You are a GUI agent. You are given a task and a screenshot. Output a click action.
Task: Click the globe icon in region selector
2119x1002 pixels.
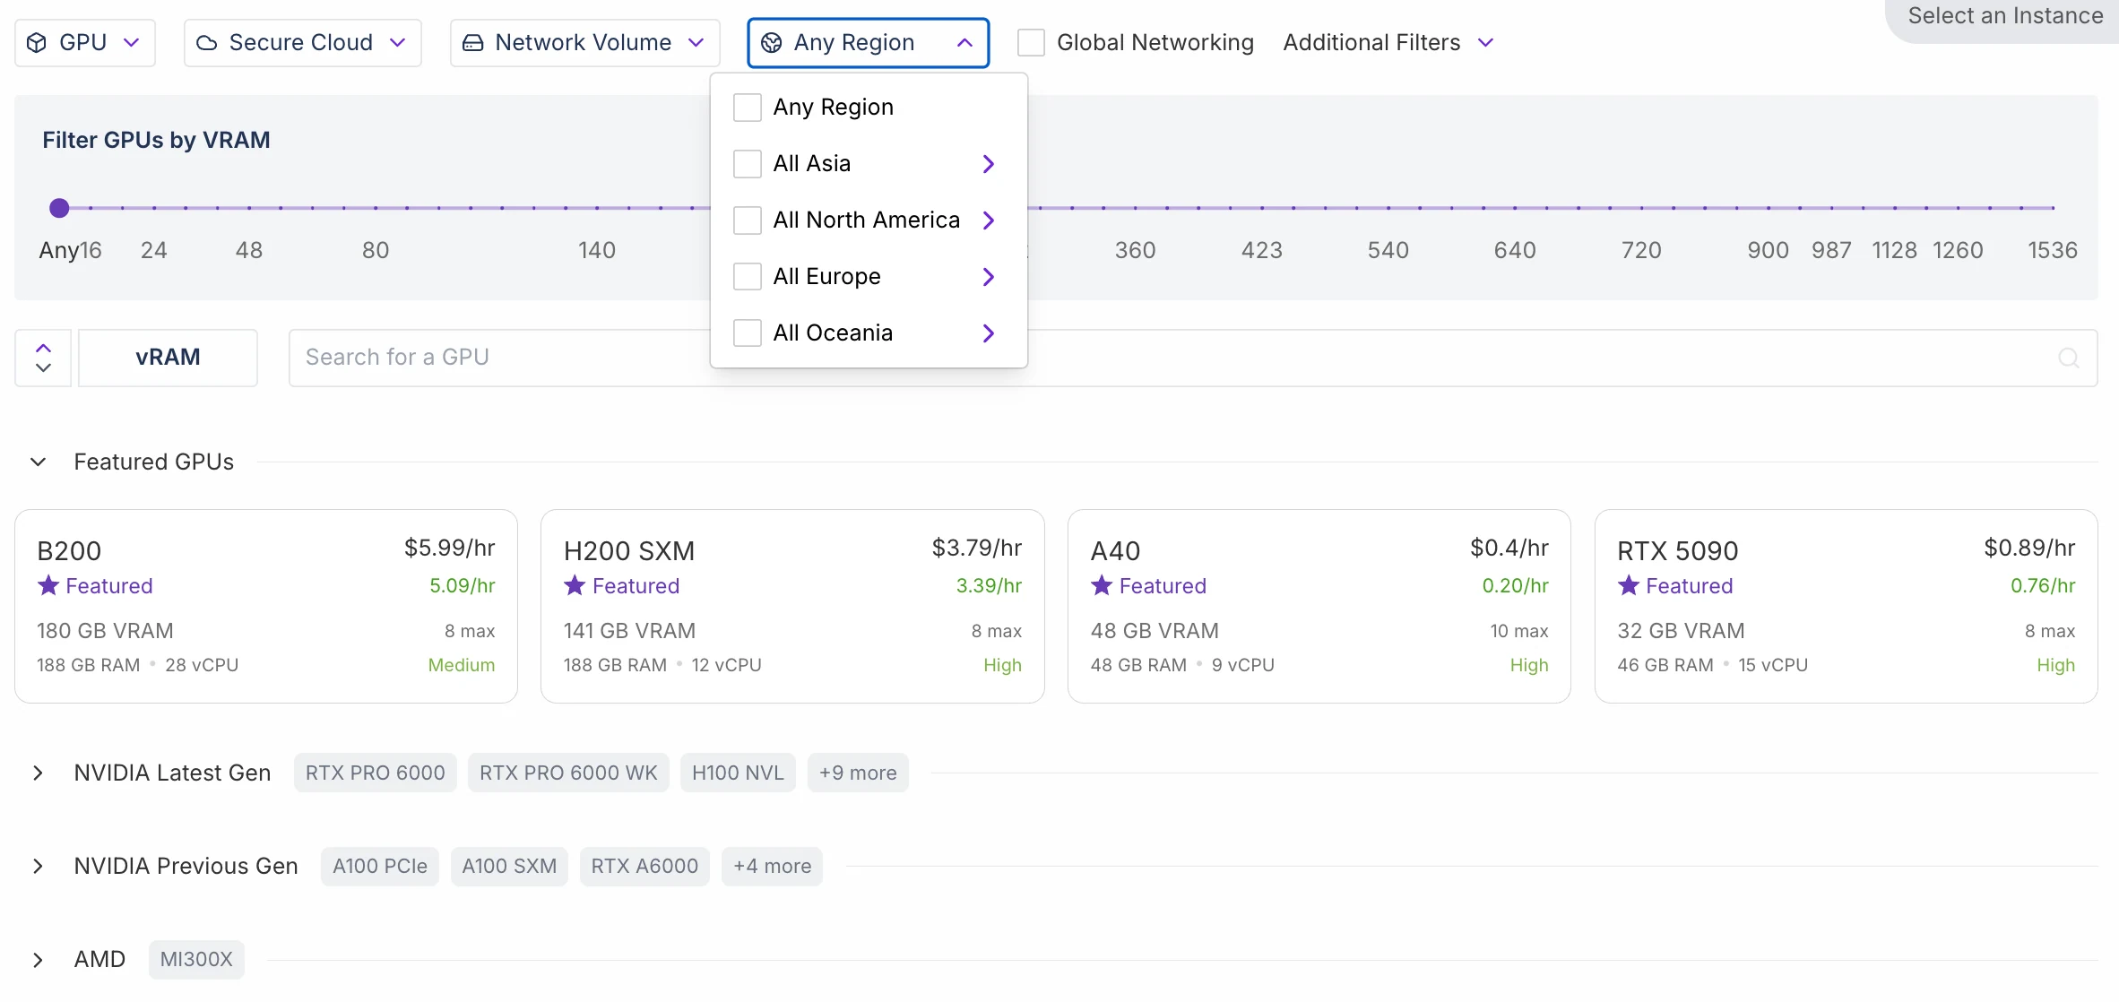[771, 43]
